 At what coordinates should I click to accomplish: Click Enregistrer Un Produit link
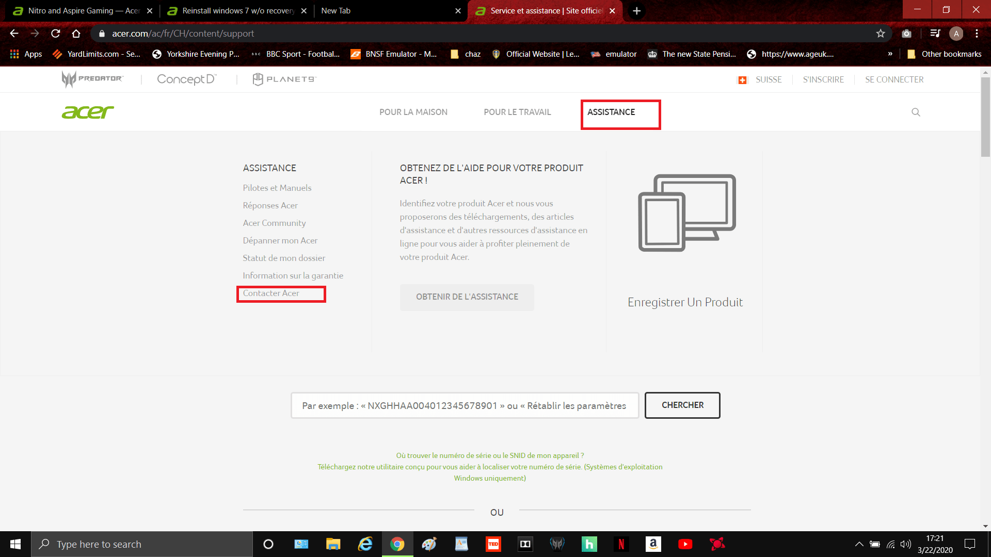point(685,302)
